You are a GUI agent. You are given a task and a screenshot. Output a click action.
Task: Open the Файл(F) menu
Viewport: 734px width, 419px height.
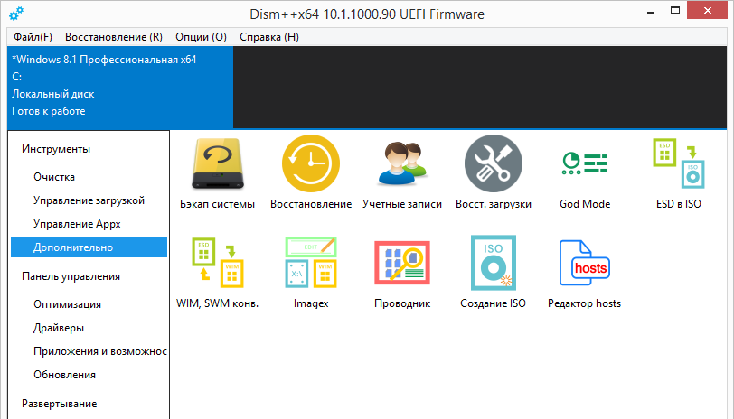(x=33, y=37)
